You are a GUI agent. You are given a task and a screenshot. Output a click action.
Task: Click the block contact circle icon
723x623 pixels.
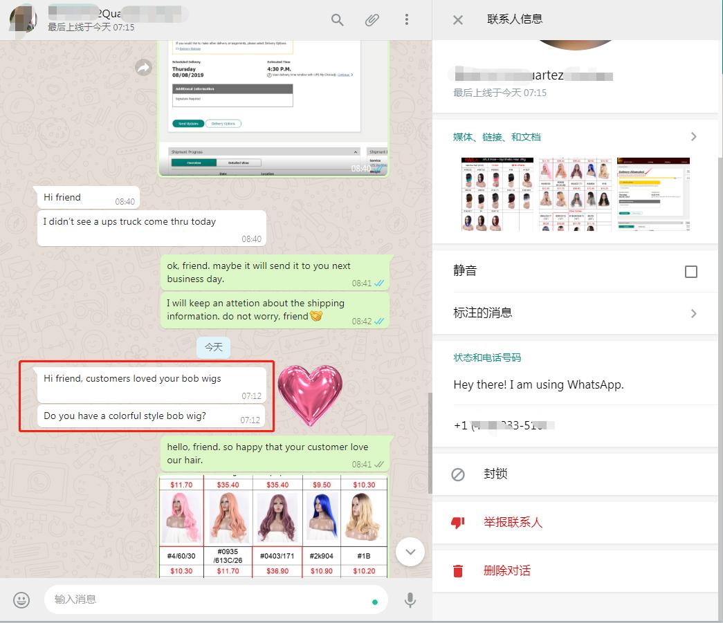coord(458,474)
